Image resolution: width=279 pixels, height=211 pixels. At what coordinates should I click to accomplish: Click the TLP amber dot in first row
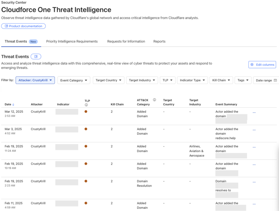(86, 112)
